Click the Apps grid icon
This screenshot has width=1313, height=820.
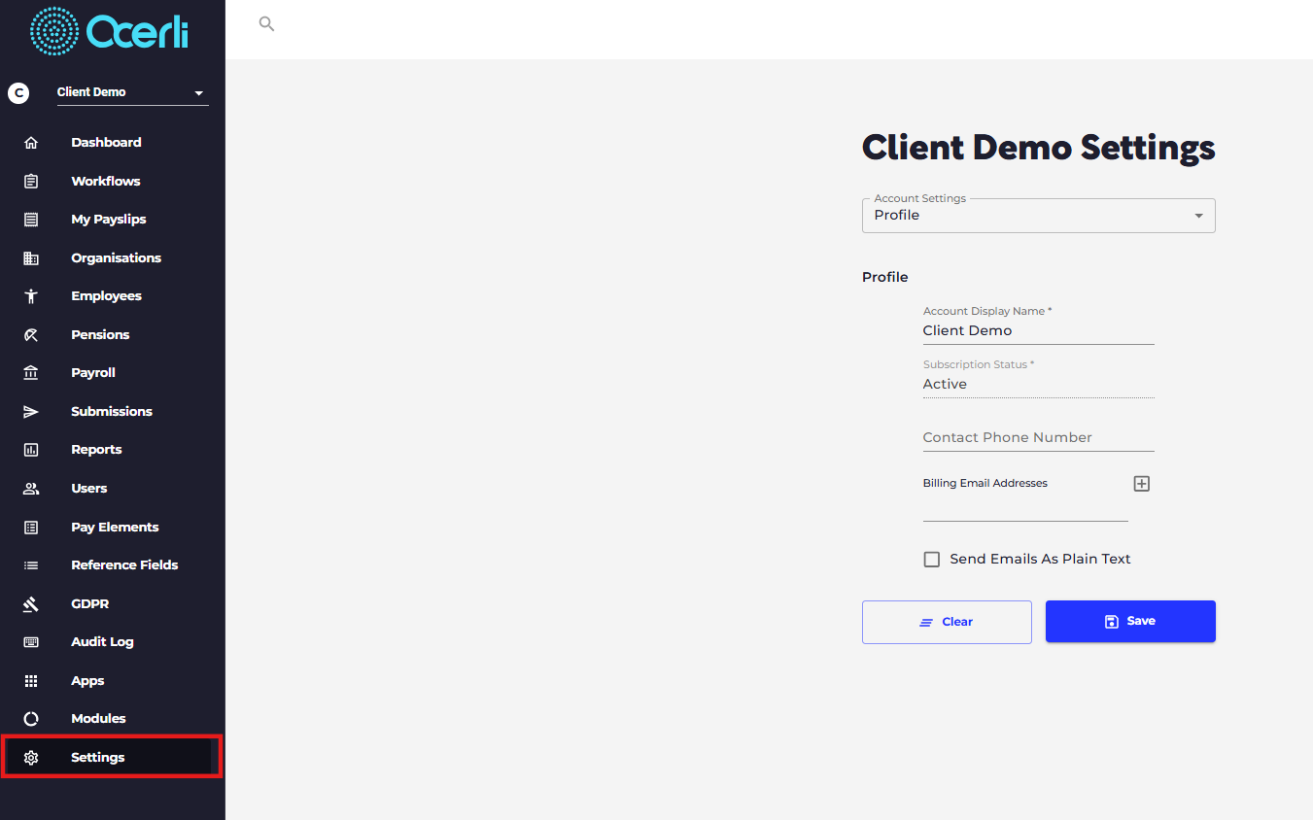(x=31, y=681)
